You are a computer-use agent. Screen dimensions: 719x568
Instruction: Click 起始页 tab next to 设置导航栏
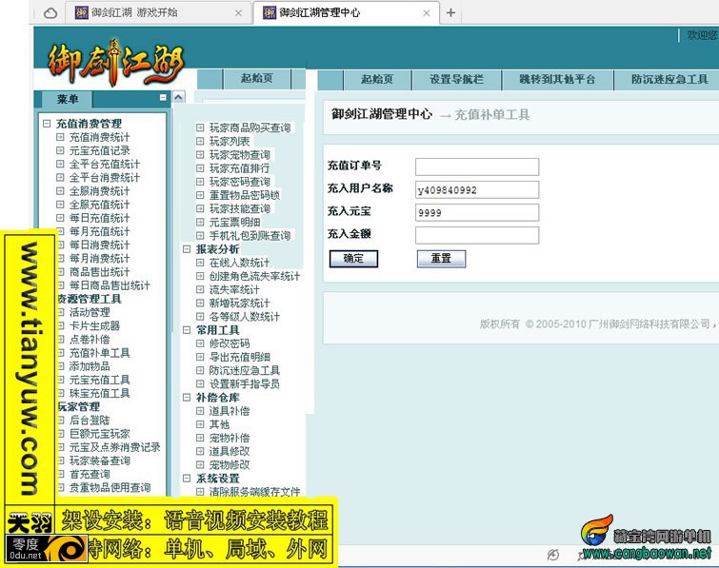coord(377,80)
